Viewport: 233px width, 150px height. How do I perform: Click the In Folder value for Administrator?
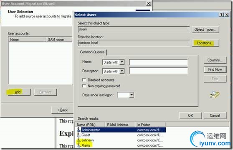pos(150,130)
